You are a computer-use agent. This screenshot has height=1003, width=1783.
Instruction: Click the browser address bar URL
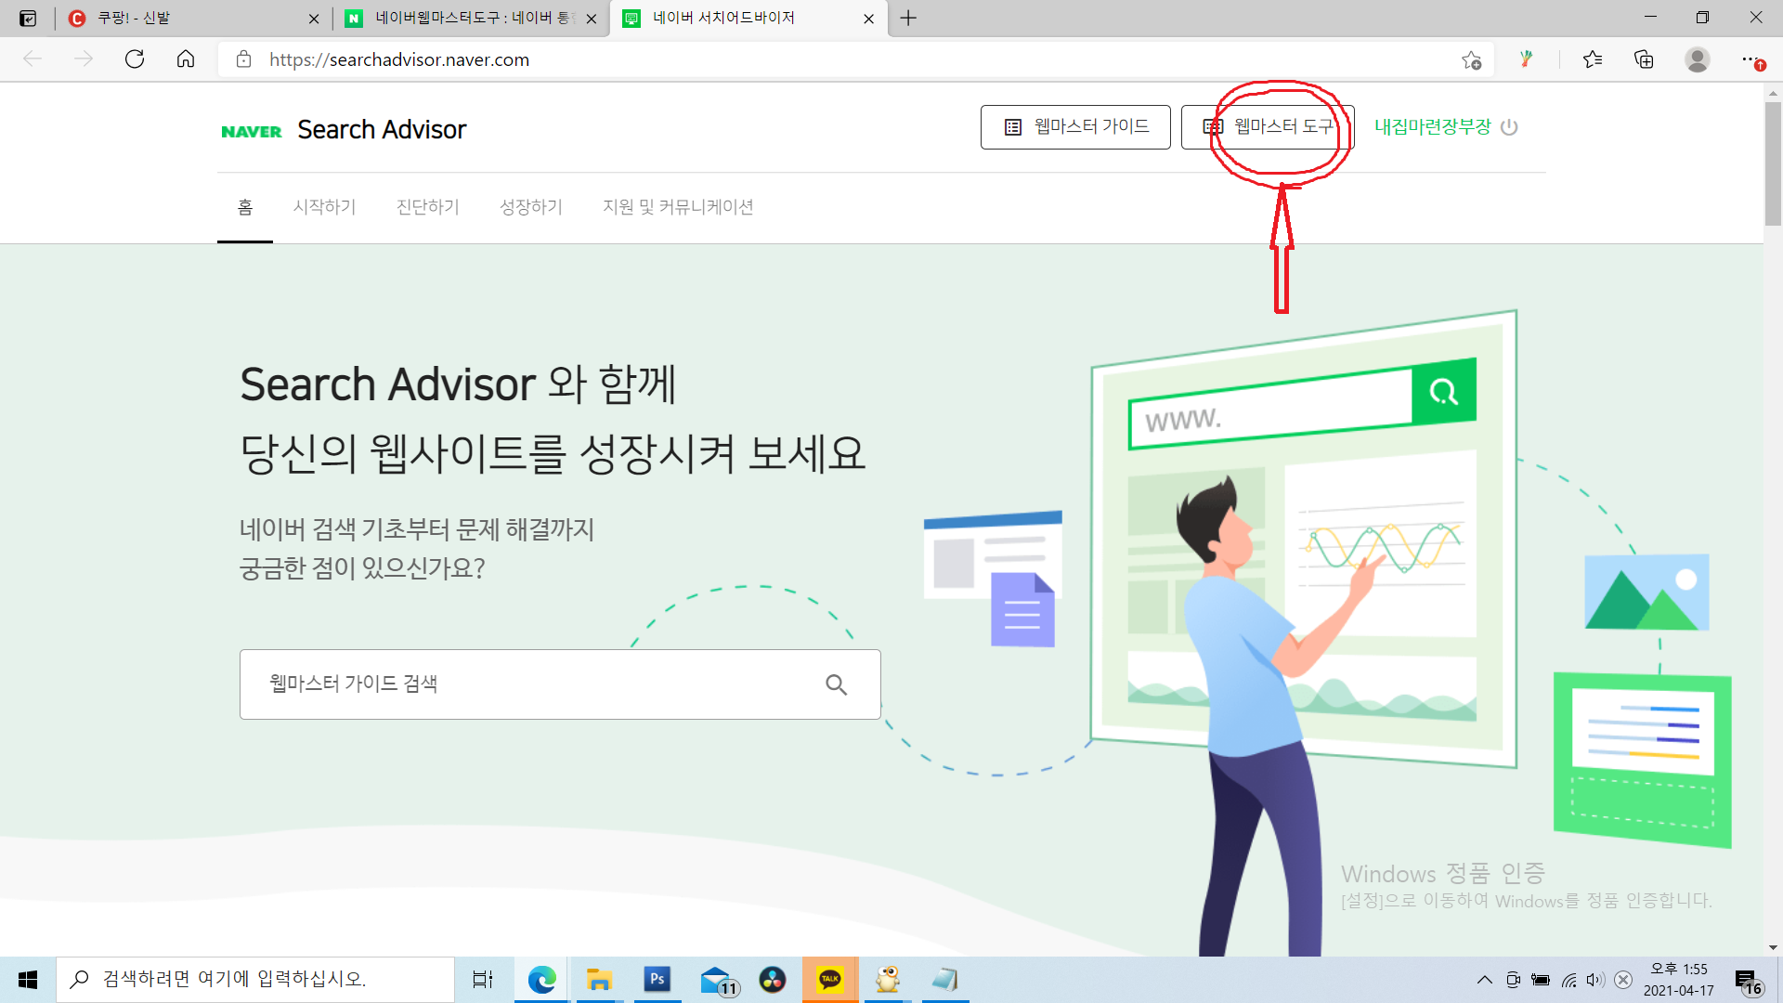pyautogui.click(x=399, y=59)
